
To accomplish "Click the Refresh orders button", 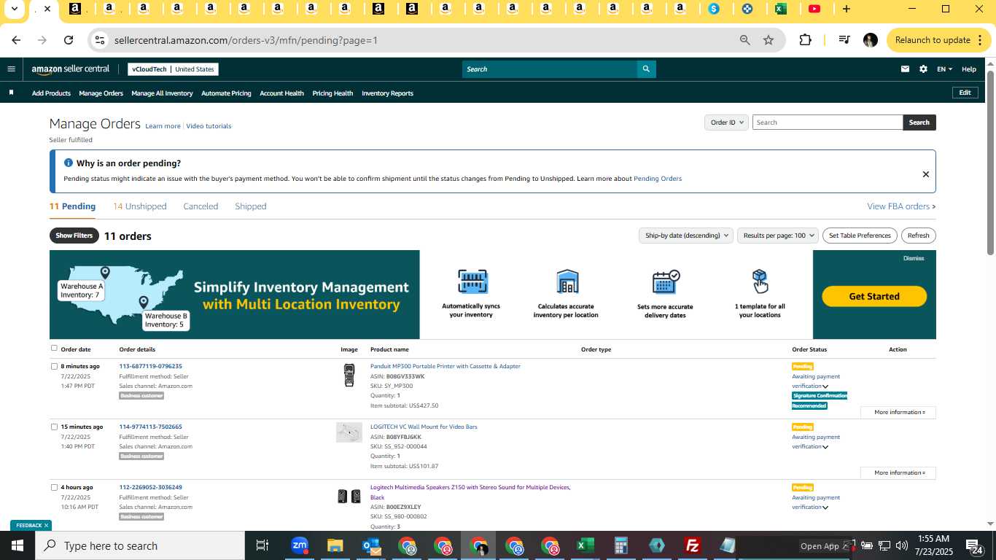I will tap(918, 236).
